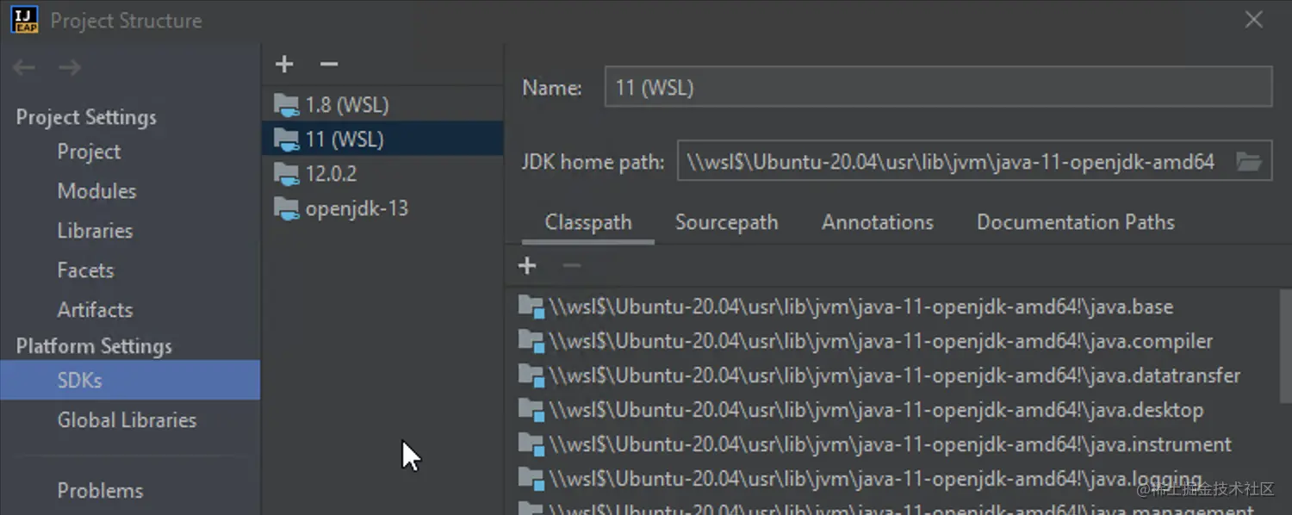Select the 1.8 (WSL) SDK folder icon
The width and height of the screenshot is (1292, 515).
pyautogui.click(x=286, y=105)
